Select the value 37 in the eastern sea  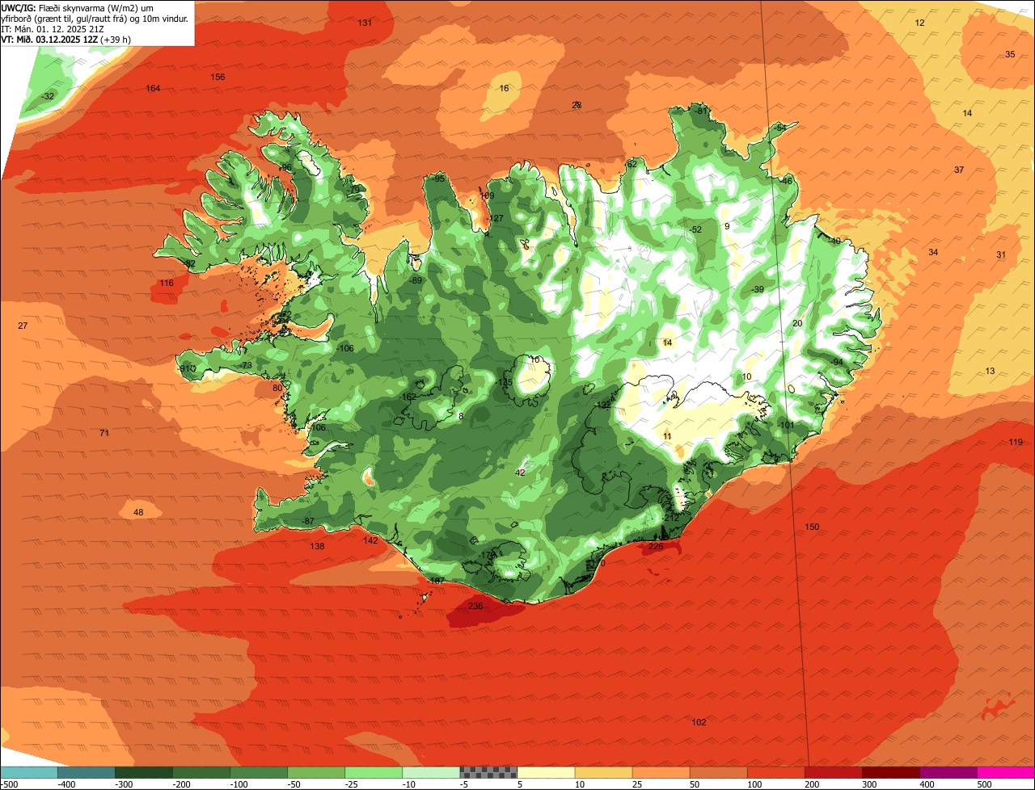pyautogui.click(x=959, y=170)
